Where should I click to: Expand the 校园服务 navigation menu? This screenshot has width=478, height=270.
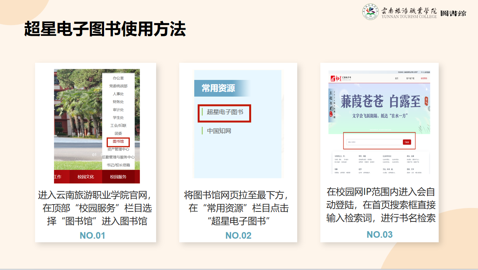tap(118, 177)
